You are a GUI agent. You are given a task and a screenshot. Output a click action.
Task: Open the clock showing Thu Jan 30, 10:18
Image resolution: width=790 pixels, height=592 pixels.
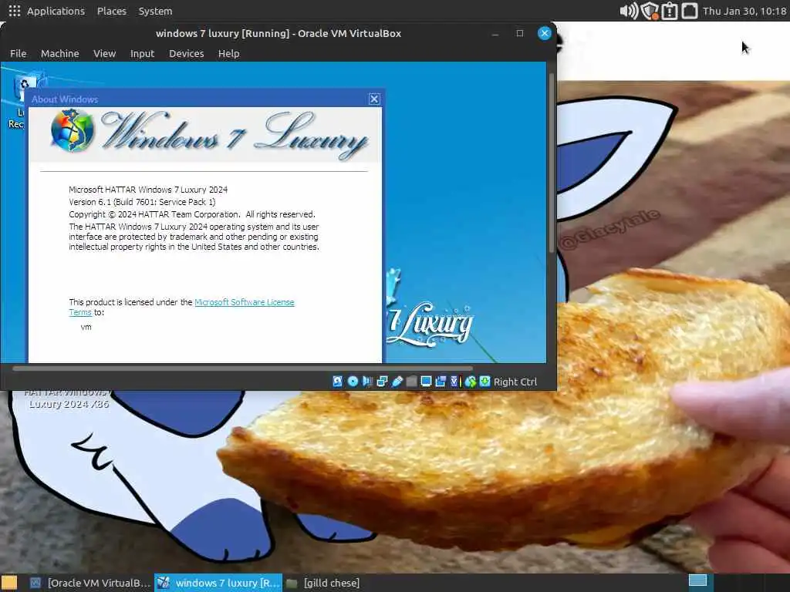click(x=744, y=11)
